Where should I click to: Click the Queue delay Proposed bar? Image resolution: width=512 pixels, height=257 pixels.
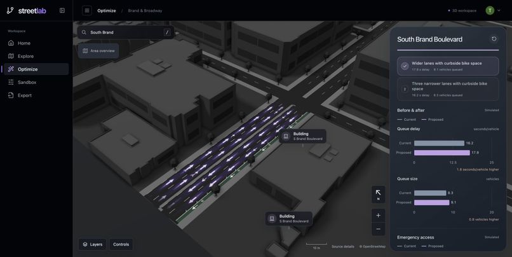tap(442, 153)
